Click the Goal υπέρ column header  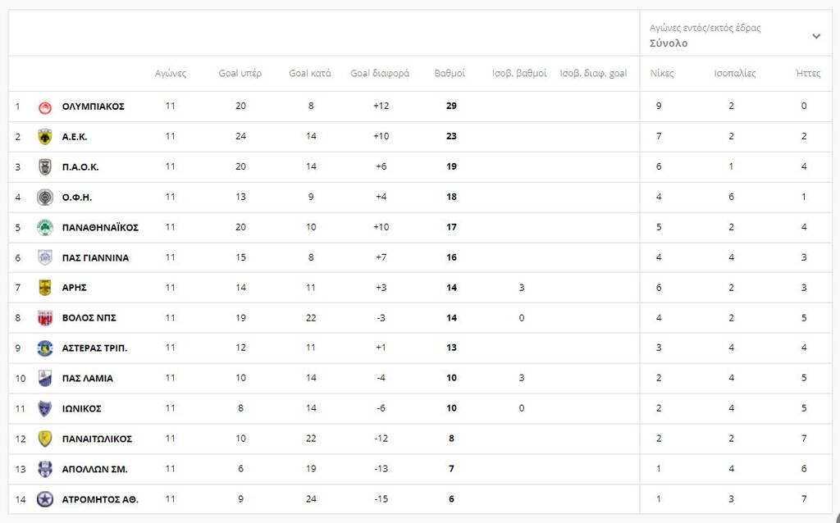[x=240, y=73]
